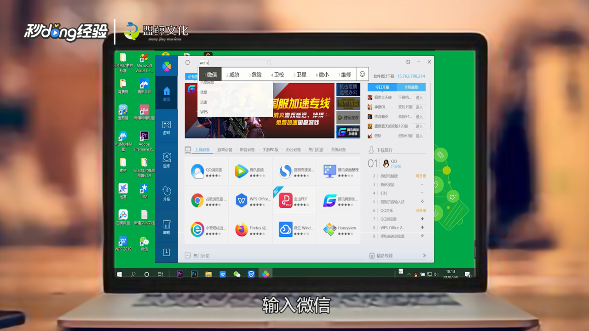Open the 腾讯会议 desktop shortcut
Screen dimensions: 589x331
[144, 86]
